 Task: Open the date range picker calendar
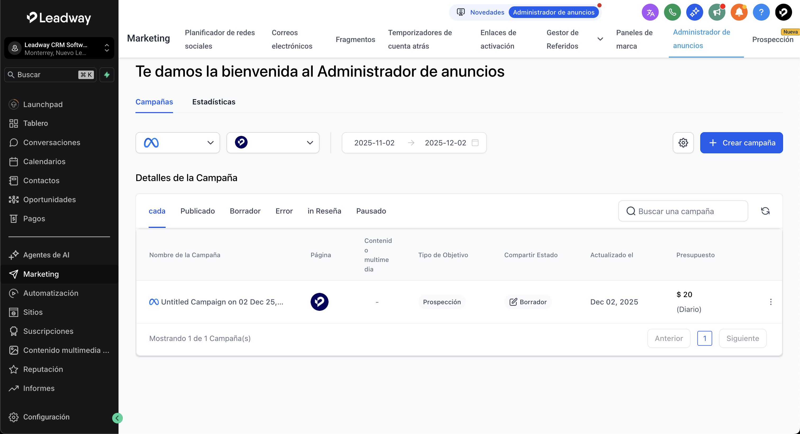[x=475, y=143]
